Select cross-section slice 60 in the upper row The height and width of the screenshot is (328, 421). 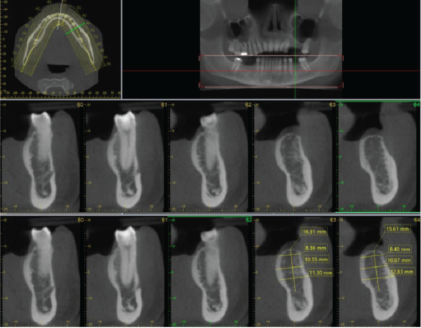pos(42,157)
